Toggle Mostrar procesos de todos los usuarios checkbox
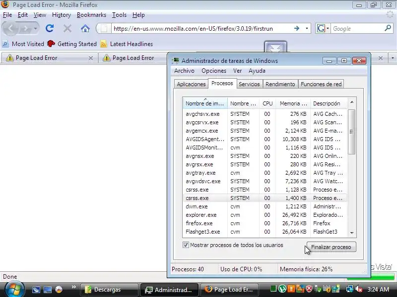 [186, 245]
